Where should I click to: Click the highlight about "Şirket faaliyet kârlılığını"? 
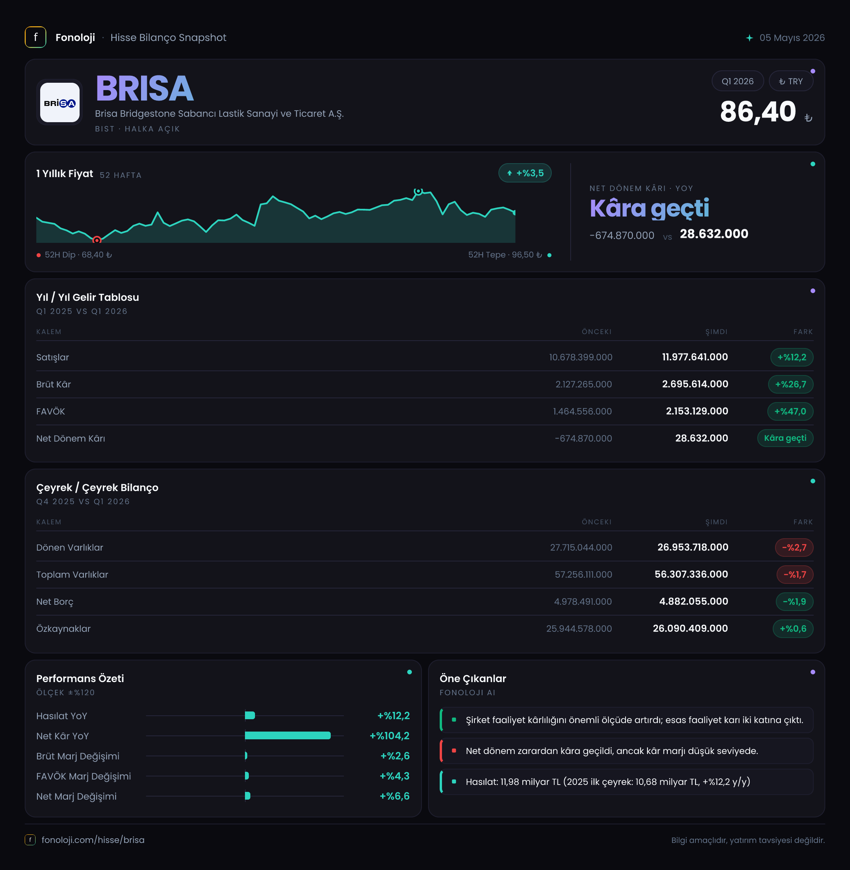626,720
